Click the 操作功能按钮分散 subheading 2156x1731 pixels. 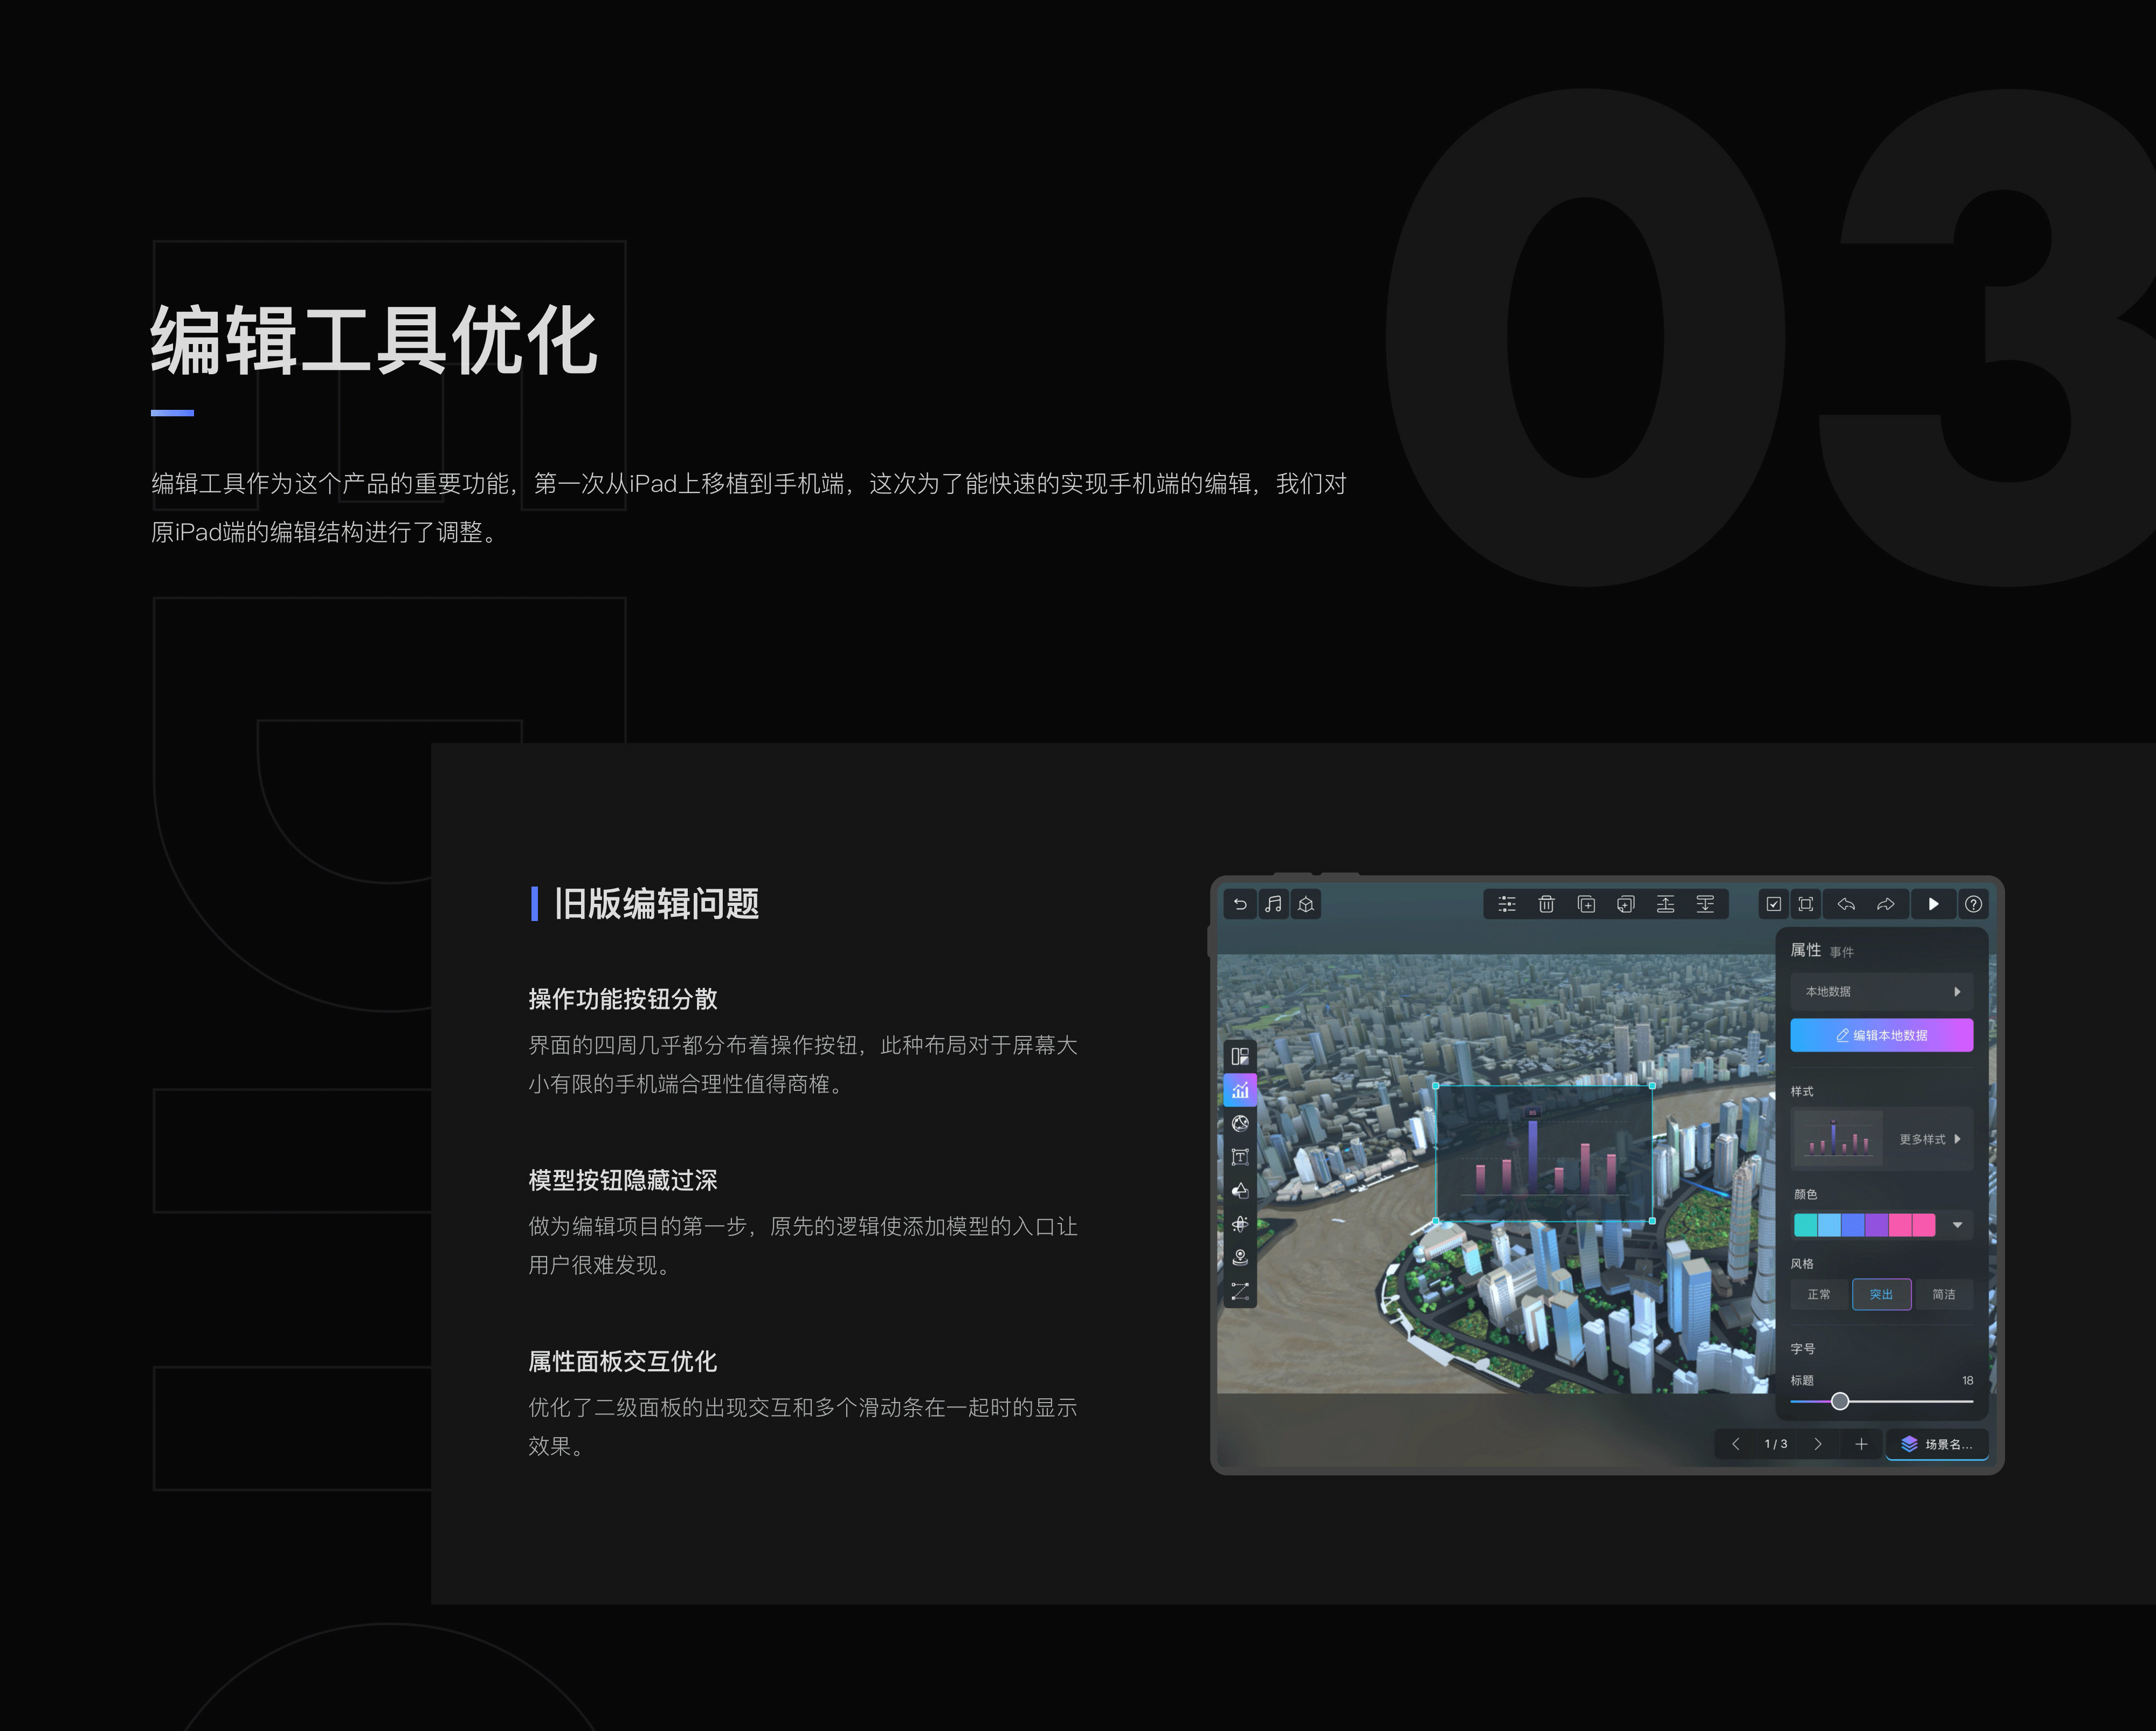click(x=623, y=999)
